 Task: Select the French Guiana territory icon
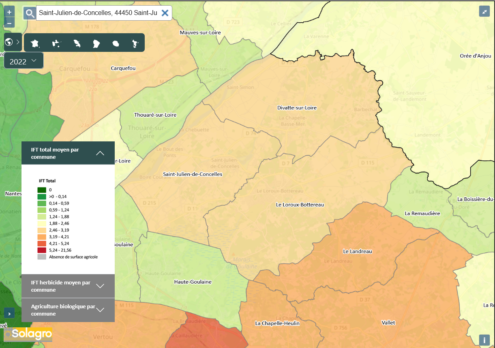[96, 43]
